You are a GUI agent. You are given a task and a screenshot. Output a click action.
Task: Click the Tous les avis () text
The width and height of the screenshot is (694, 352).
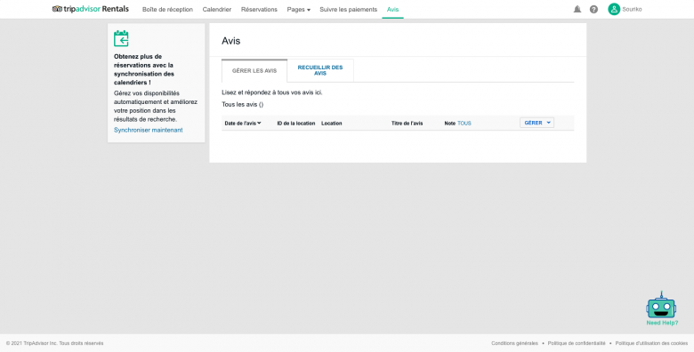tap(243, 105)
